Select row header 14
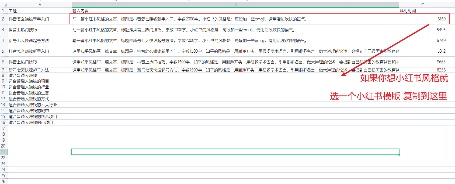The width and height of the screenshot is (455, 184). coord(4,111)
